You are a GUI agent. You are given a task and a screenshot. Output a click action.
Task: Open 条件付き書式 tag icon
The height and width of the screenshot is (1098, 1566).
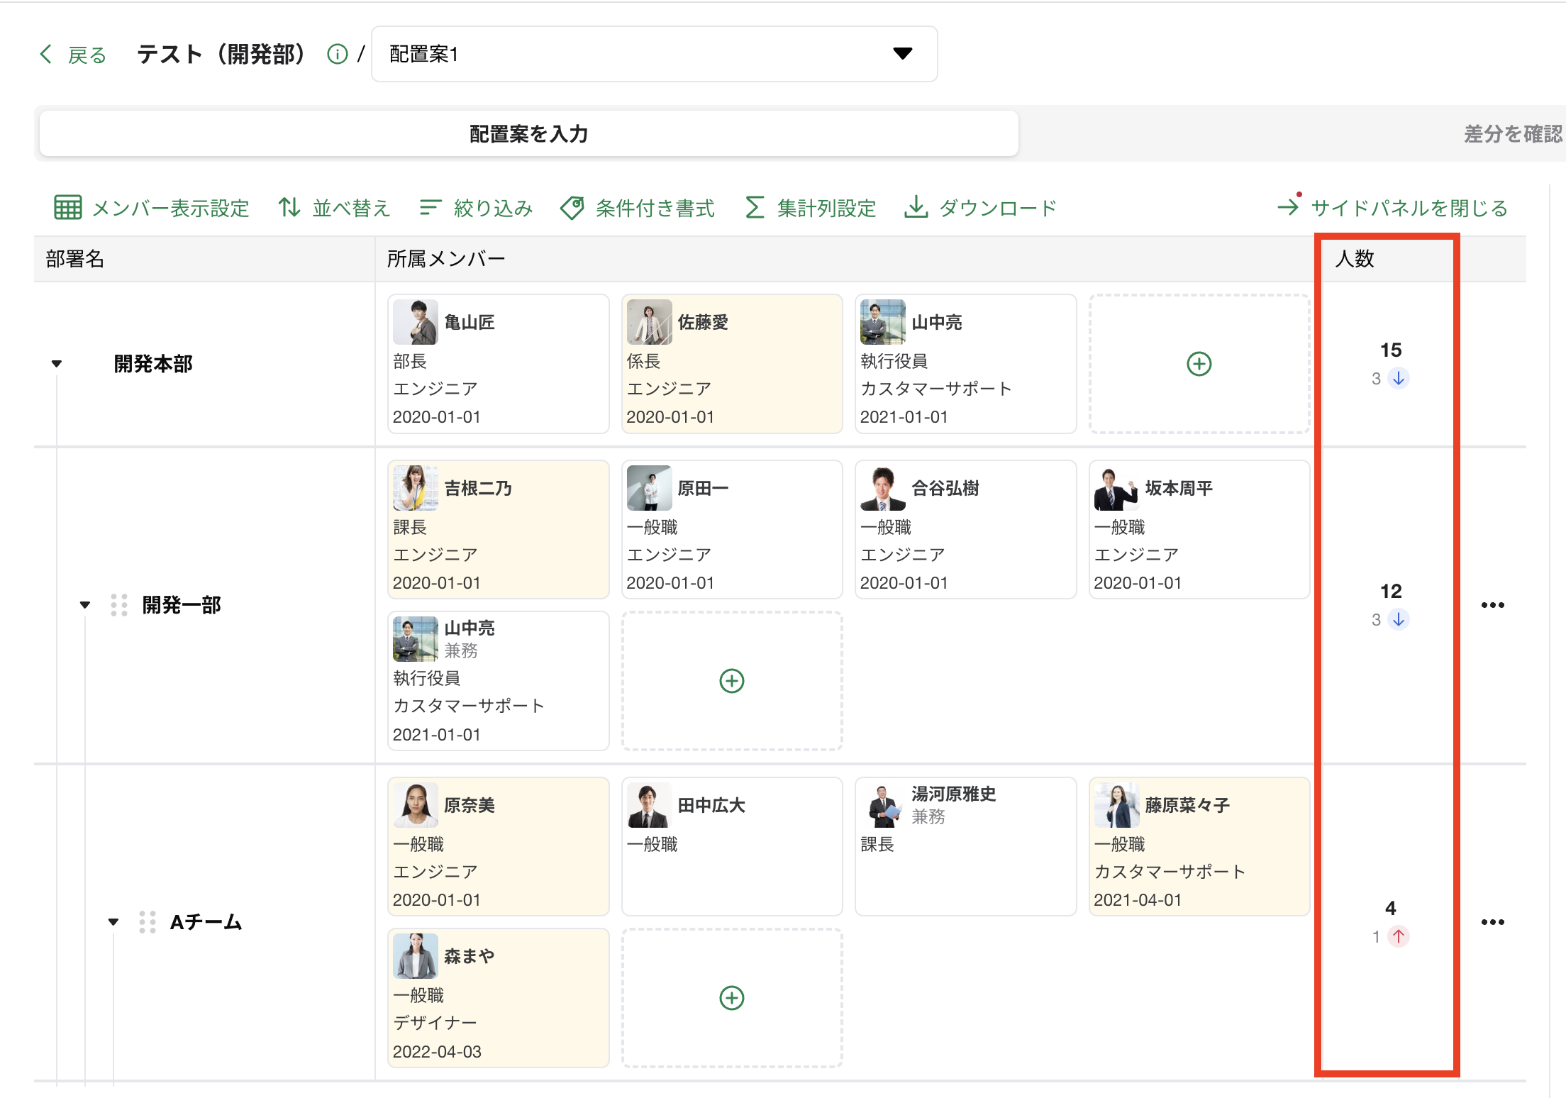pos(572,208)
